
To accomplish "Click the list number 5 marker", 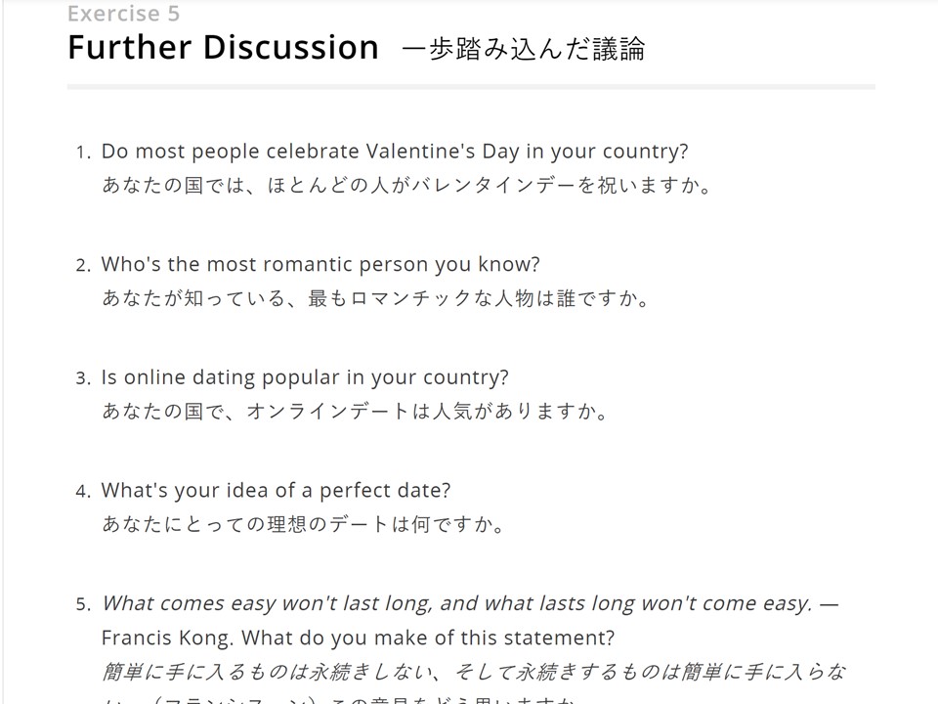I will tap(83, 605).
